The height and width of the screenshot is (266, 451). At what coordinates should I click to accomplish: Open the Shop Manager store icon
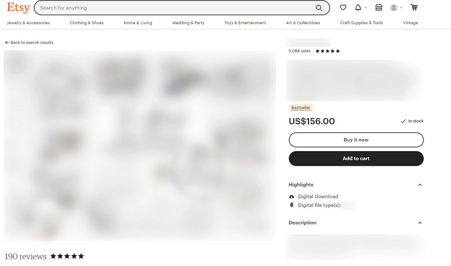pyautogui.click(x=379, y=7)
